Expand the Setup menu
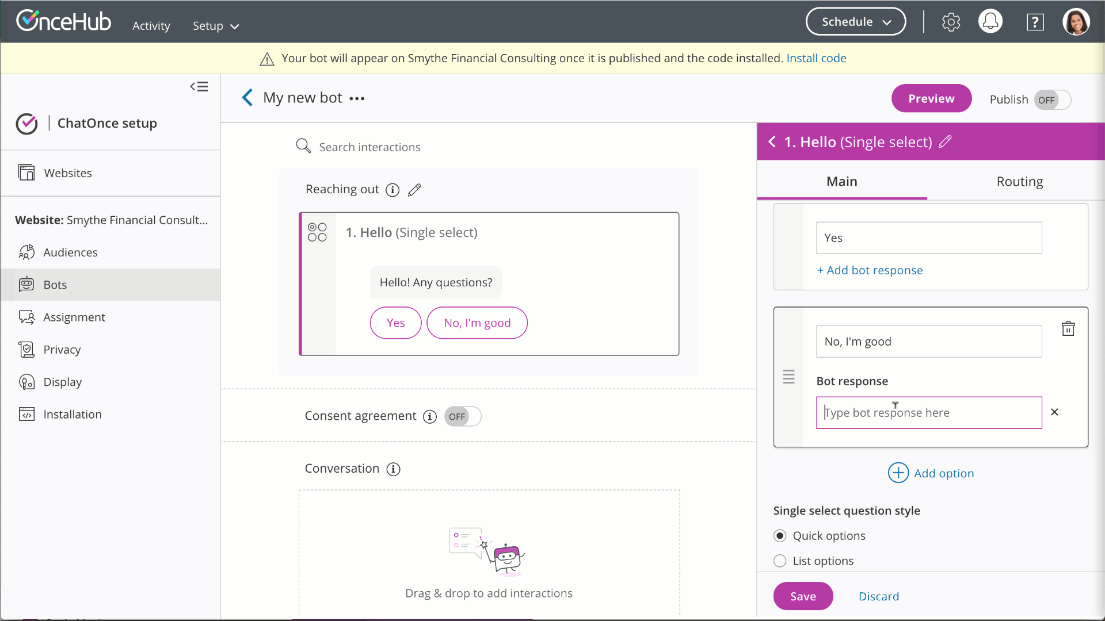1105x621 pixels. 215,26
